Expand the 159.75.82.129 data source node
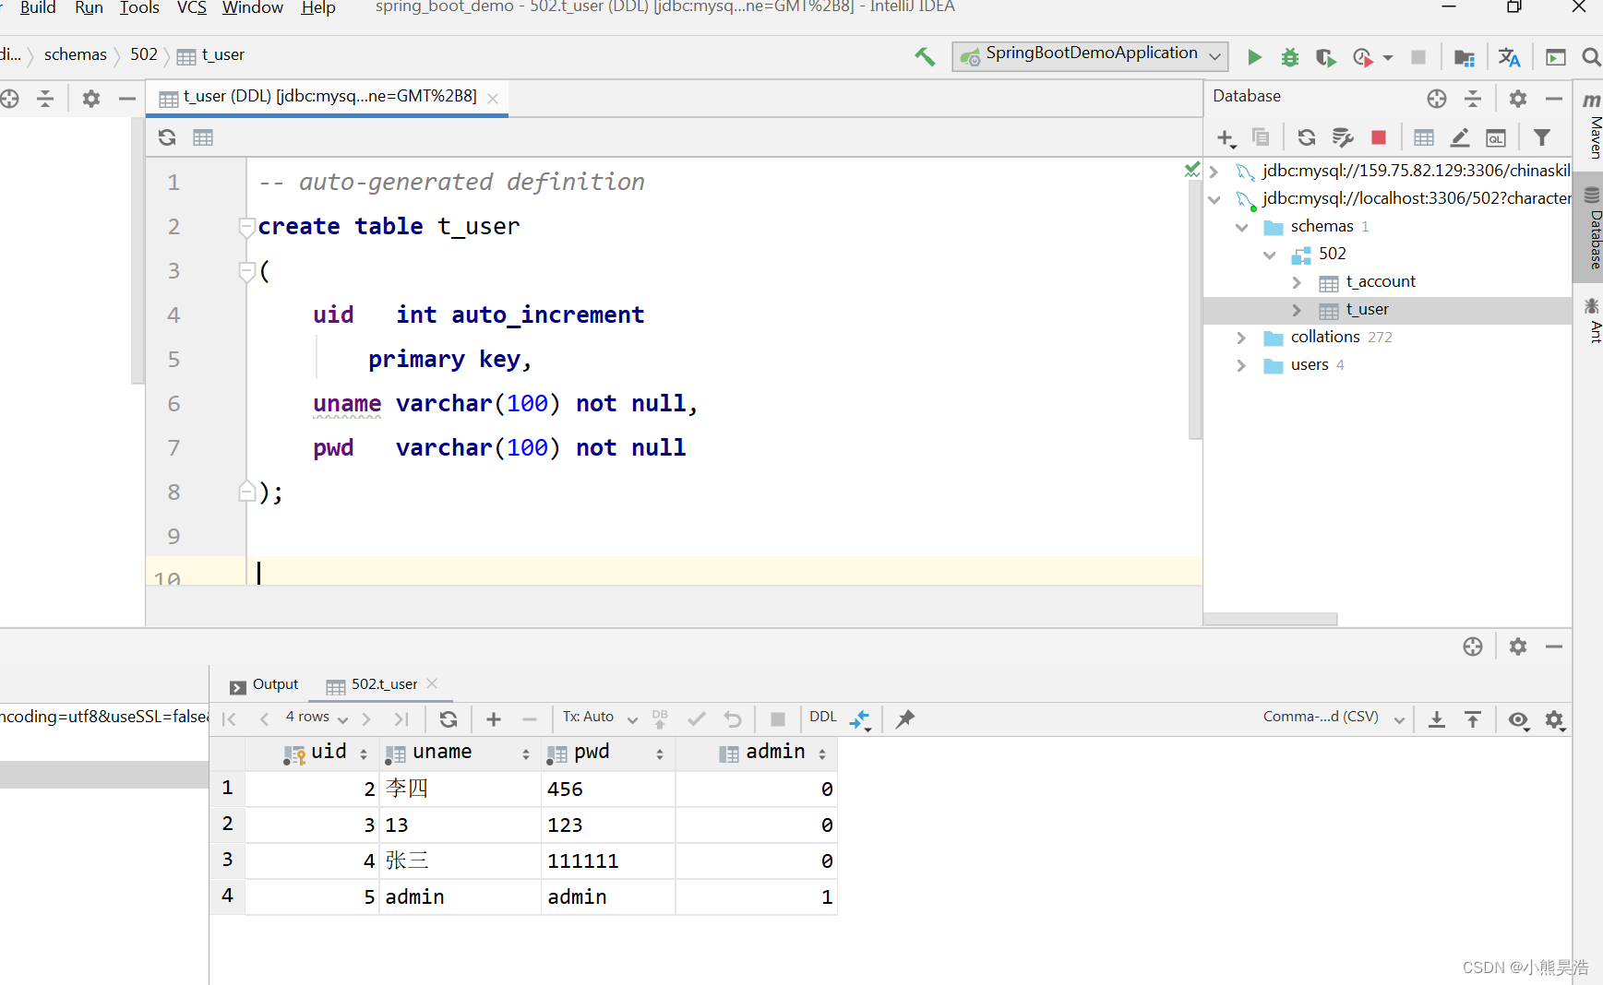This screenshot has height=985, width=1603. pos(1214,172)
